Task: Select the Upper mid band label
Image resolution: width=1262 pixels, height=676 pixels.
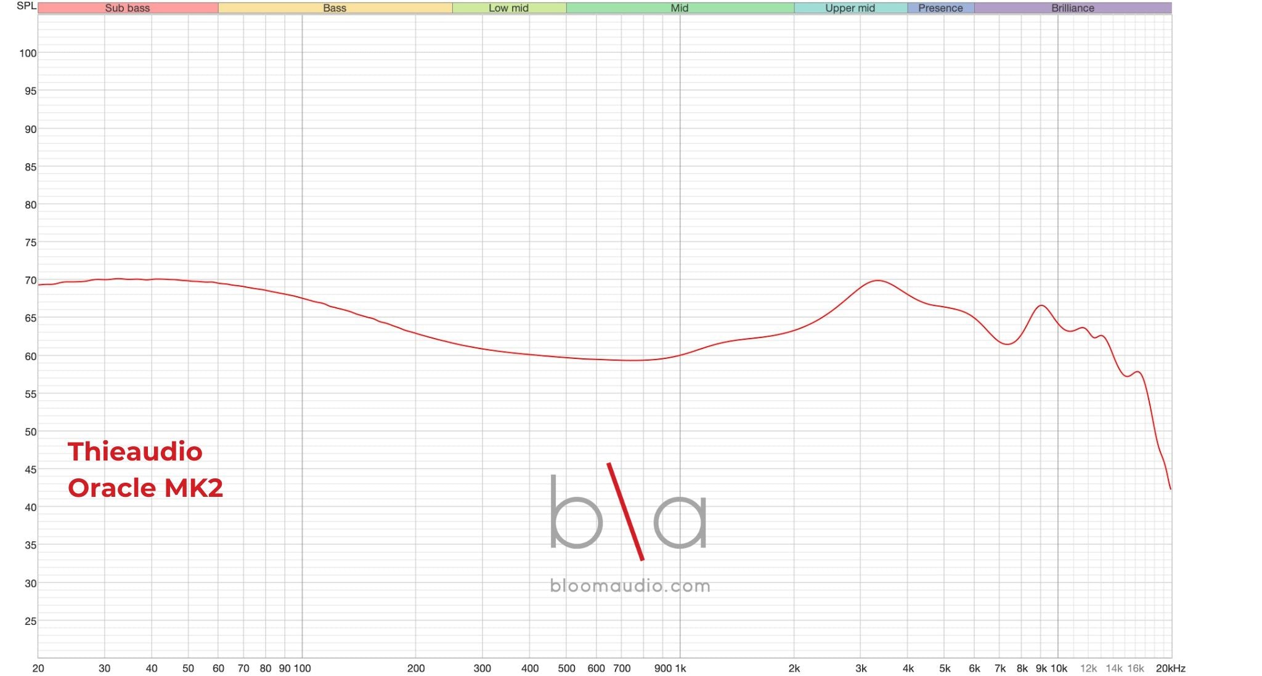Action: [850, 8]
